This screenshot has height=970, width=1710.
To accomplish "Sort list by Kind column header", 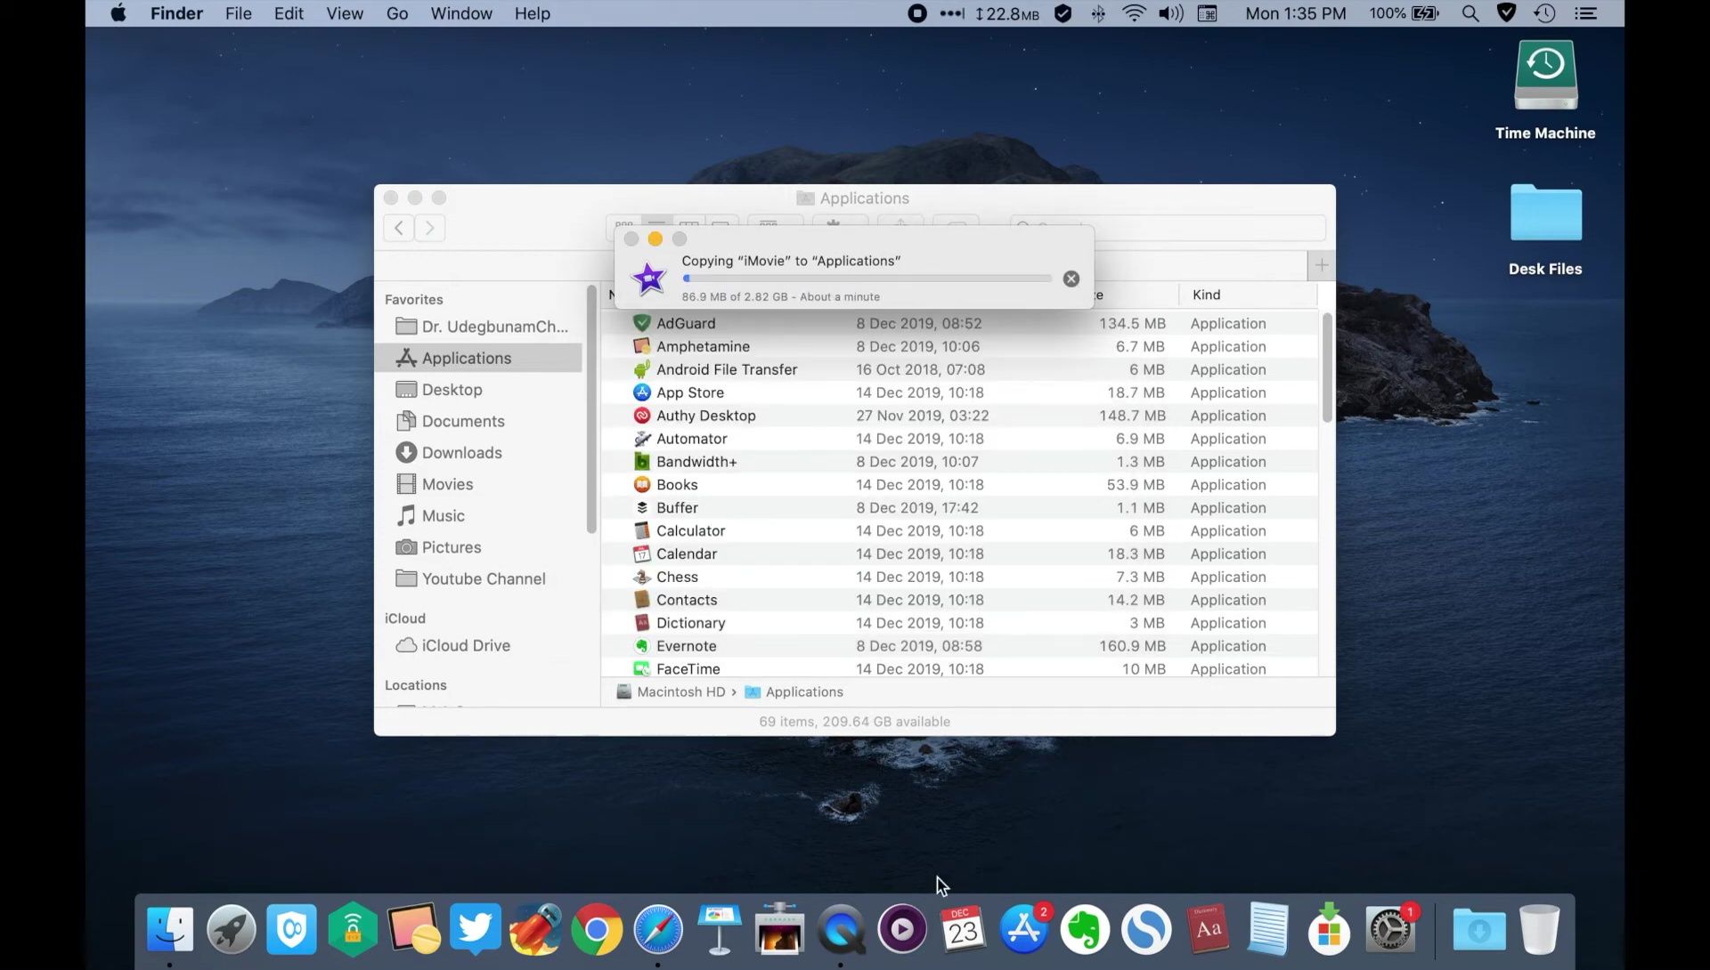I will click(1247, 295).
